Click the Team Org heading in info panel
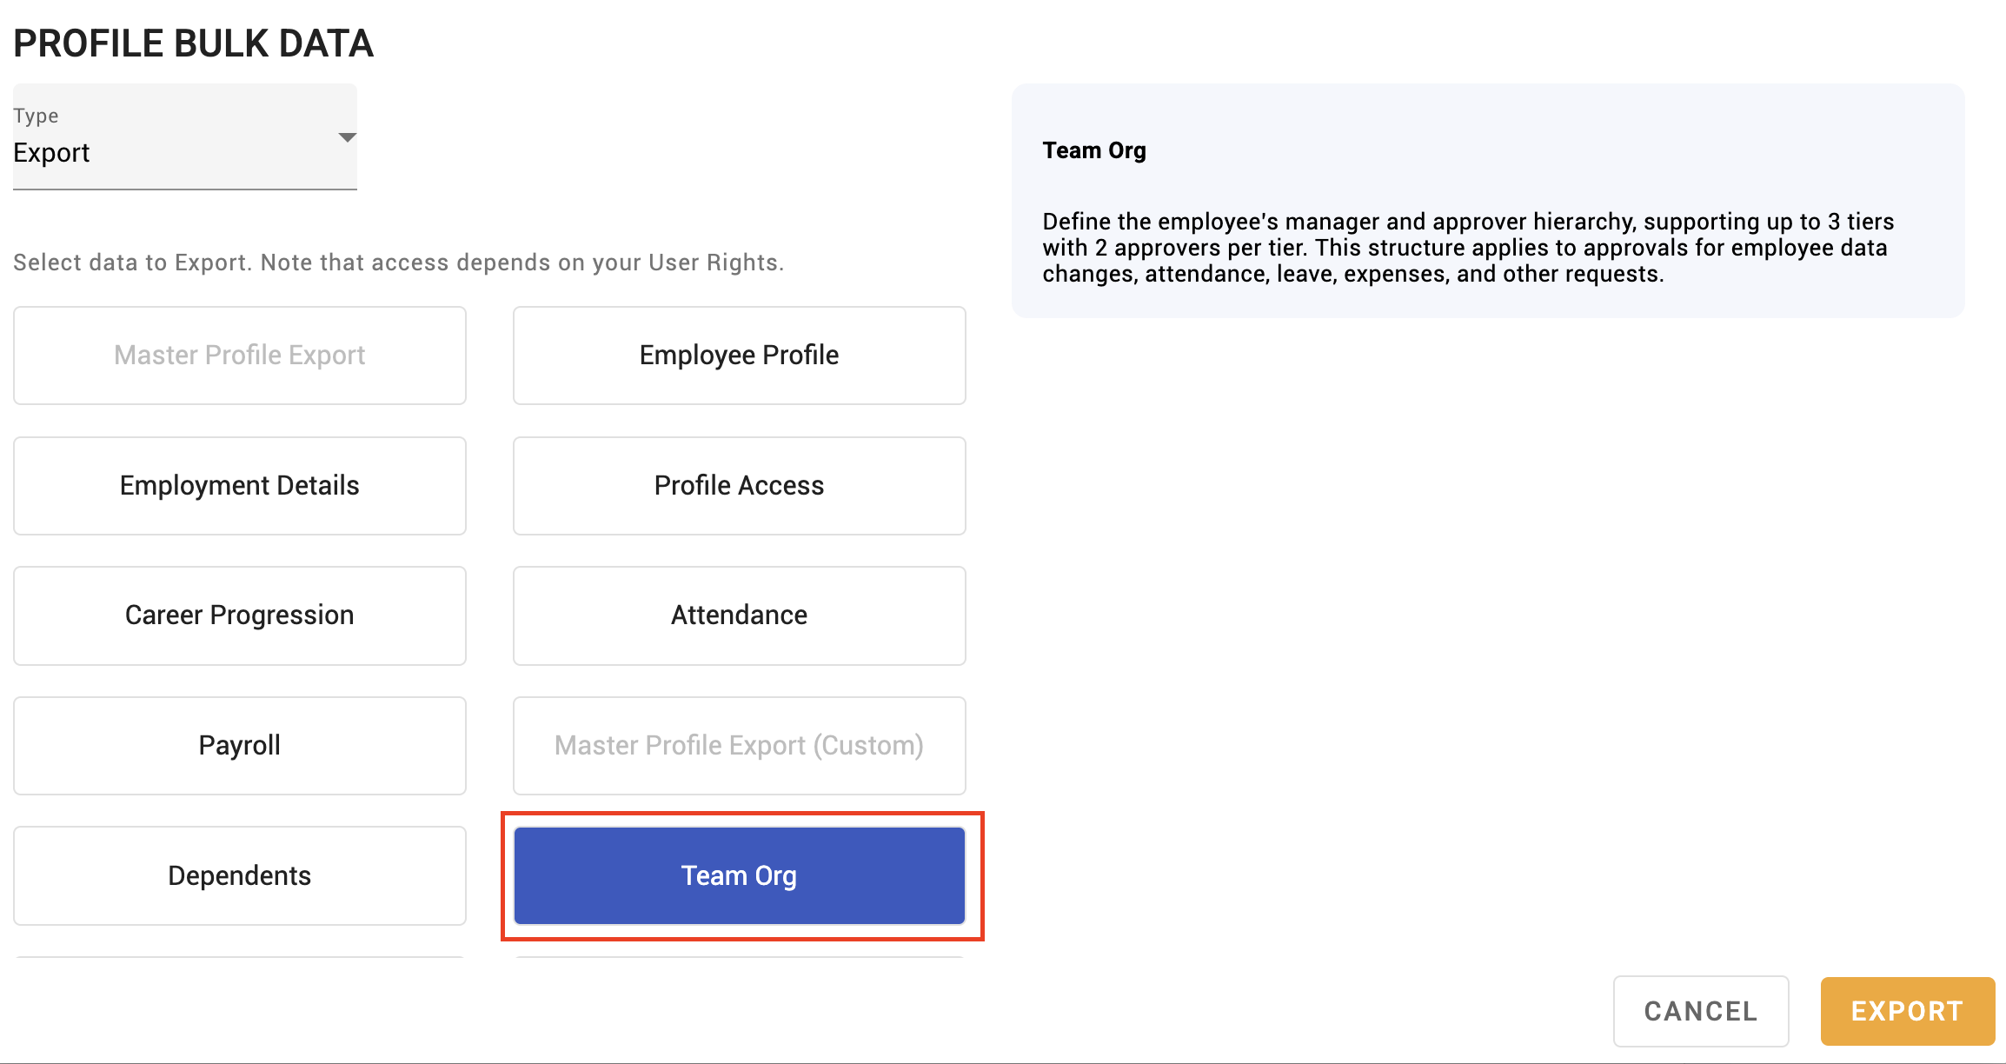2006x1064 pixels. 1094,150
